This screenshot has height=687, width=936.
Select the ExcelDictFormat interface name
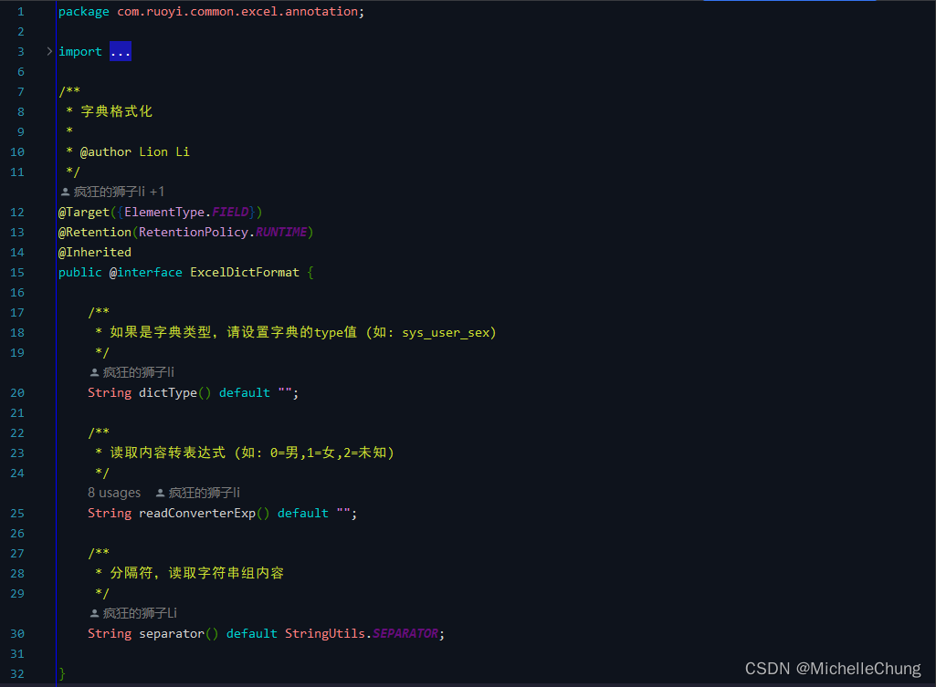[x=243, y=272]
